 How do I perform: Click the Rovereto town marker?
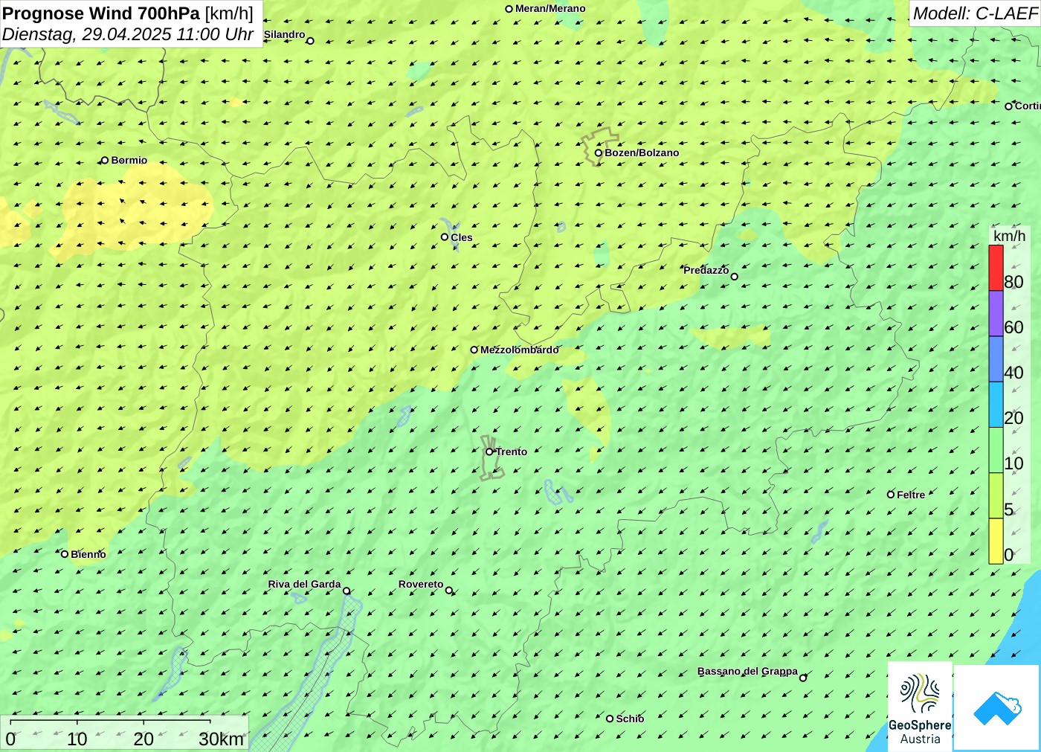[448, 591]
